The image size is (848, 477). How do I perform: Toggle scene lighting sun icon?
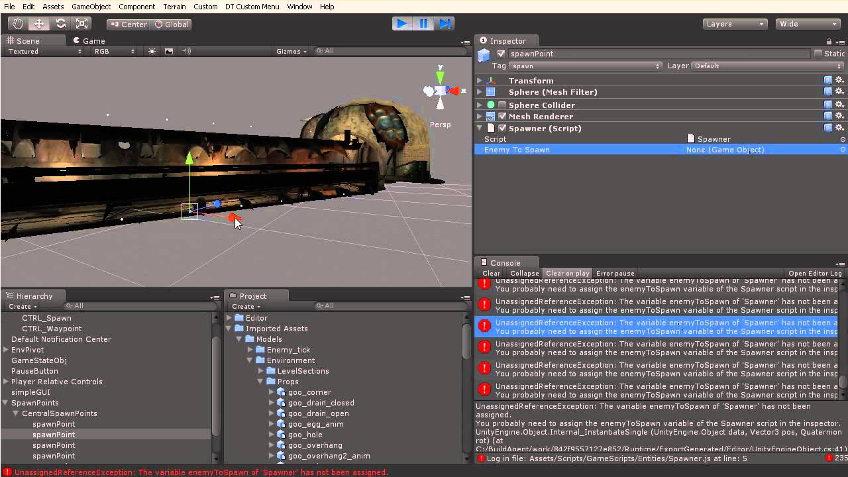tap(152, 51)
